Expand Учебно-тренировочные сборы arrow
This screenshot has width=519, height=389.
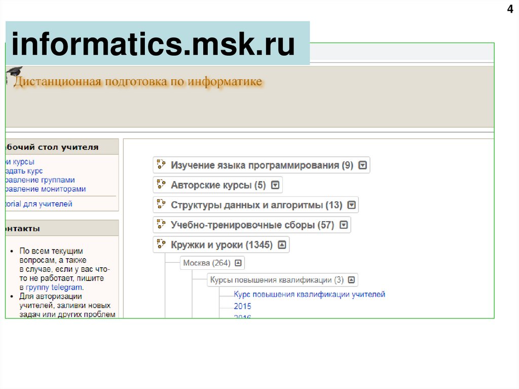point(343,225)
